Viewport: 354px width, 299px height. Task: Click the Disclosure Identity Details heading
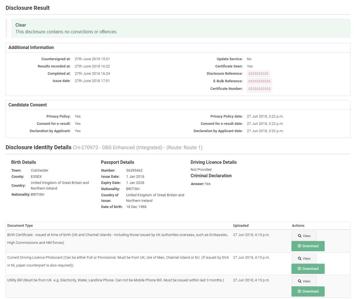pos(38,148)
